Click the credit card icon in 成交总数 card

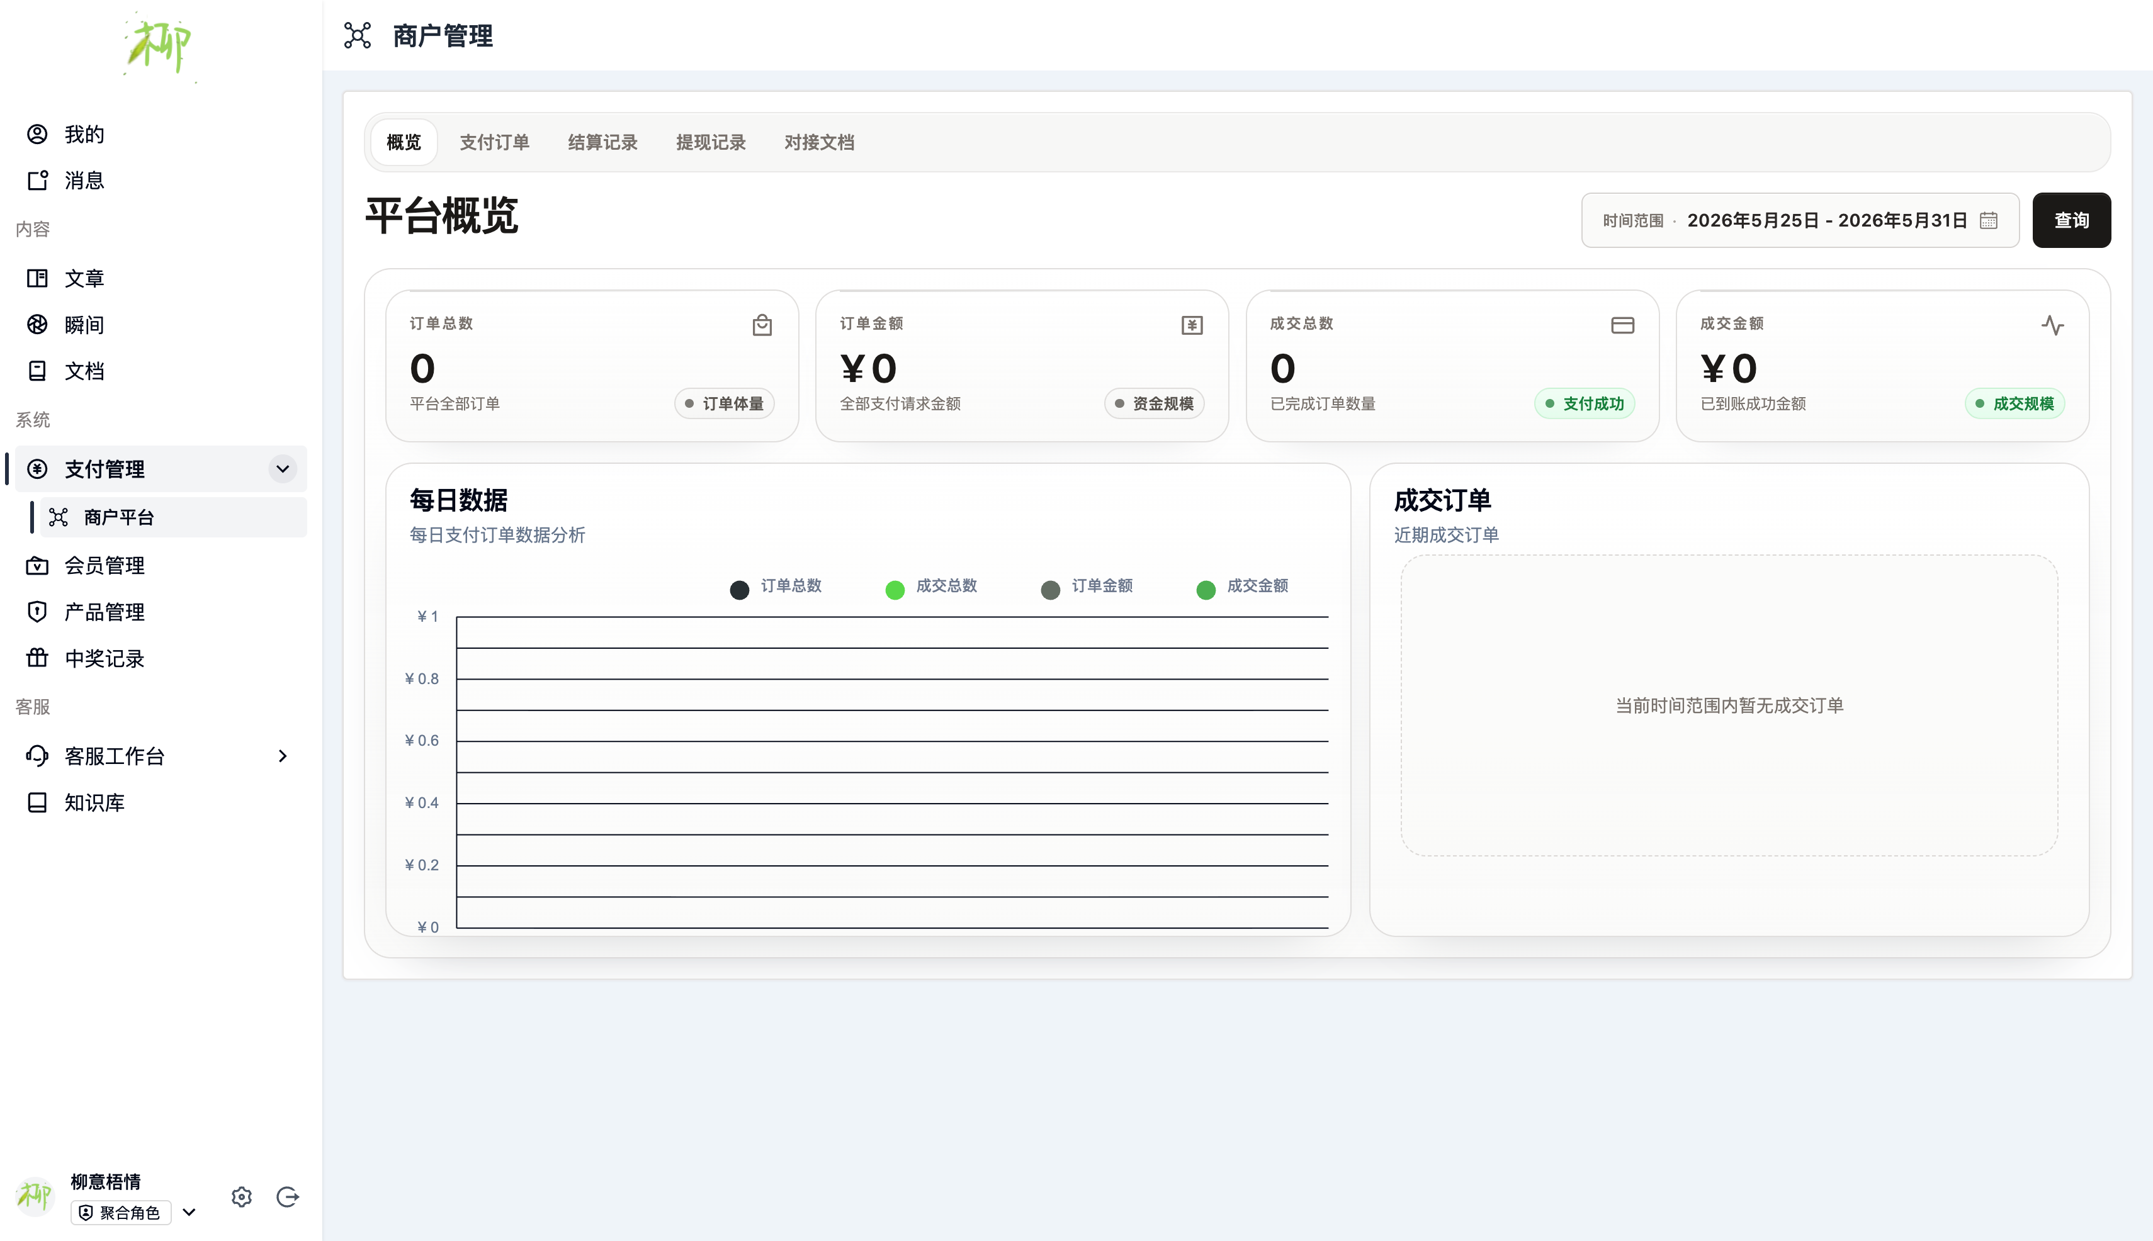[1623, 325]
